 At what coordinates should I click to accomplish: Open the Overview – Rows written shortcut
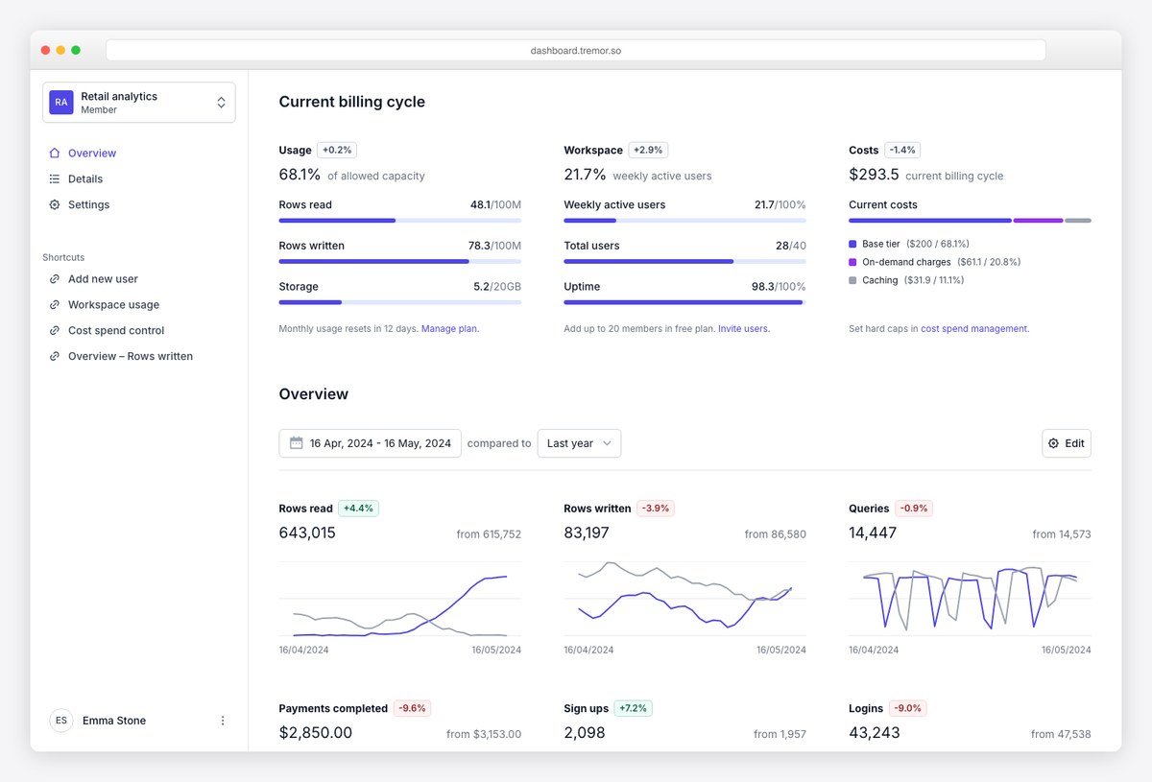(131, 356)
